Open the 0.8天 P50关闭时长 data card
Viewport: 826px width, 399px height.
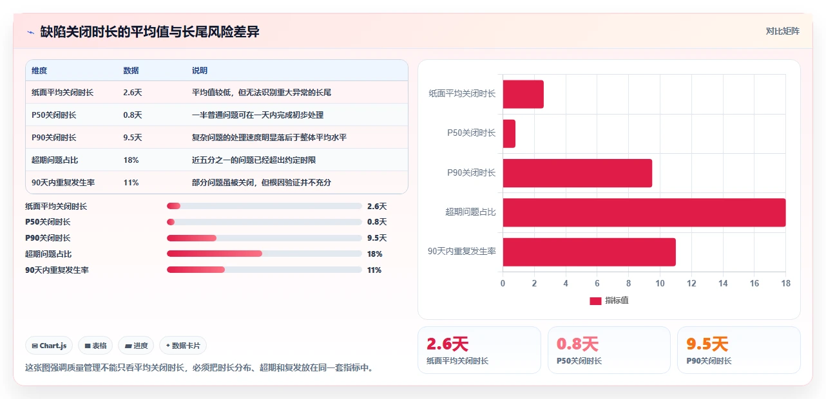coord(609,350)
